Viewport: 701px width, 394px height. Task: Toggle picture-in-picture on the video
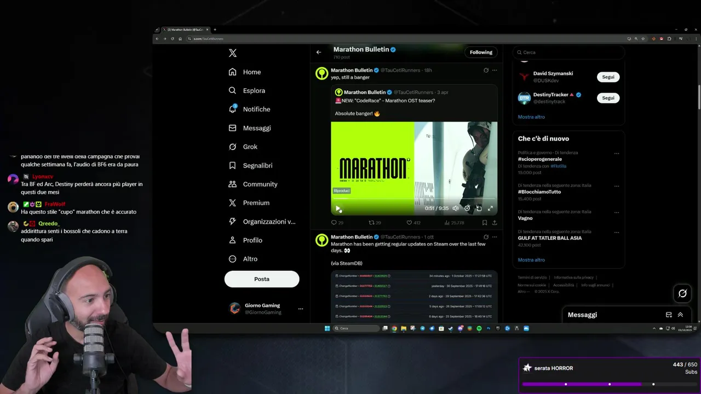479,208
